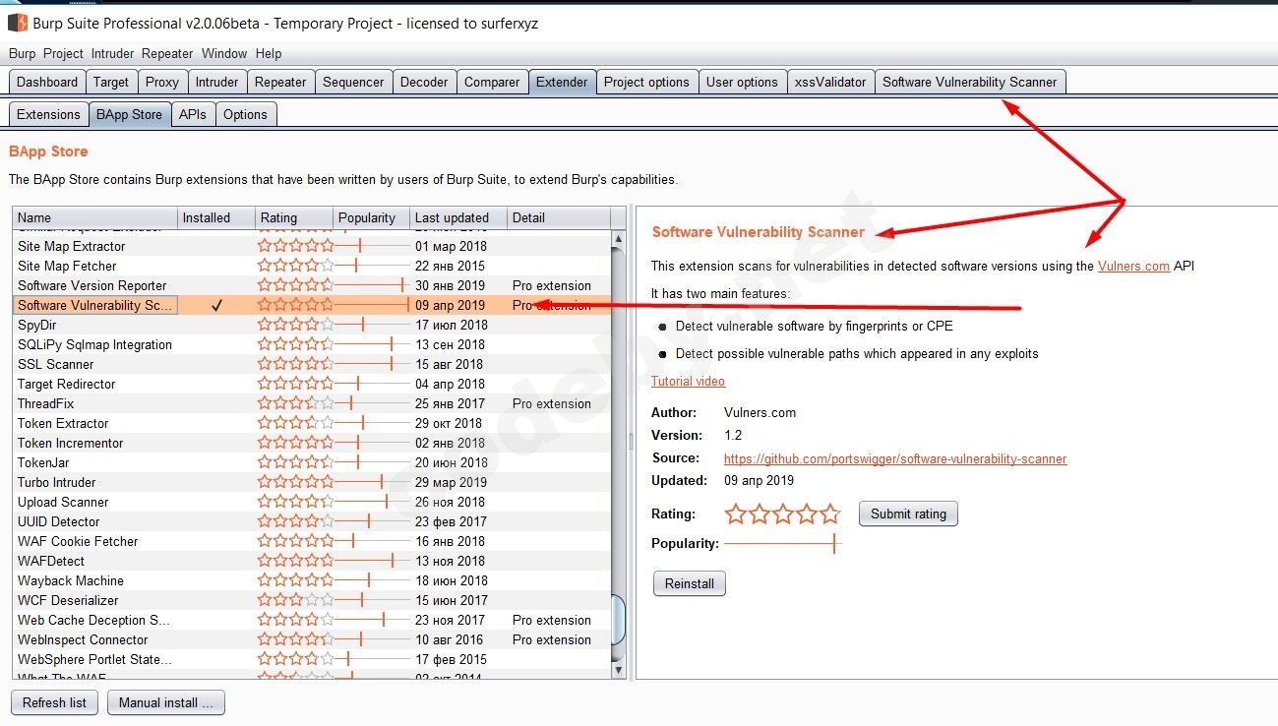Viewport: 1278px width, 726px height.
Task: Switch to the Extensions sub-tab
Action: tap(47, 114)
